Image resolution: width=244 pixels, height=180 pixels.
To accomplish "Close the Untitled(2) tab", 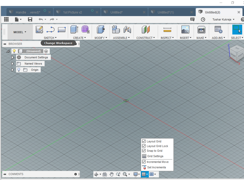I will tap(239, 12).
